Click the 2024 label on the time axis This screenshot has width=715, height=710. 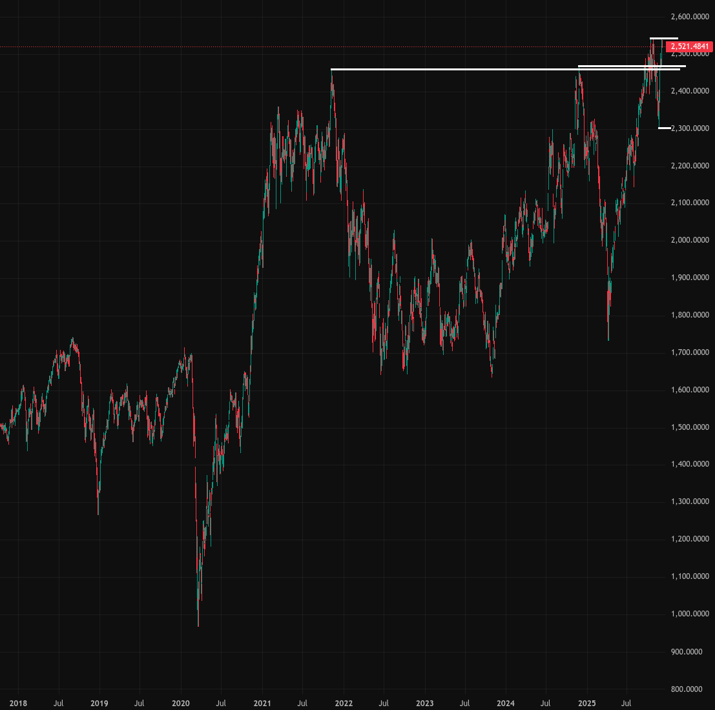(x=506, y=703)
